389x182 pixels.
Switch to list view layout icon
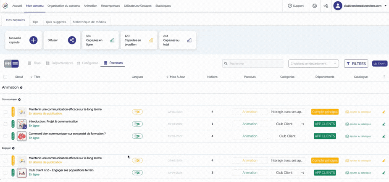(x=15, y=63)
